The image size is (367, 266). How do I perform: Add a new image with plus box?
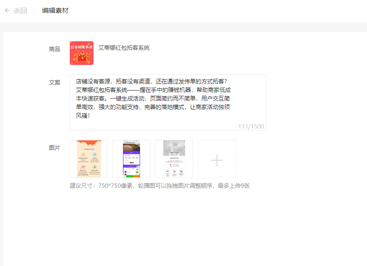tap(217, 159)
